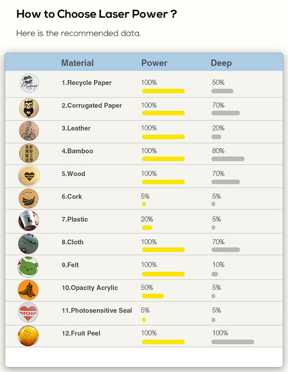The image size is (288, 372).
Task: Click the Plastic cup sample icon
Action: 29,220
